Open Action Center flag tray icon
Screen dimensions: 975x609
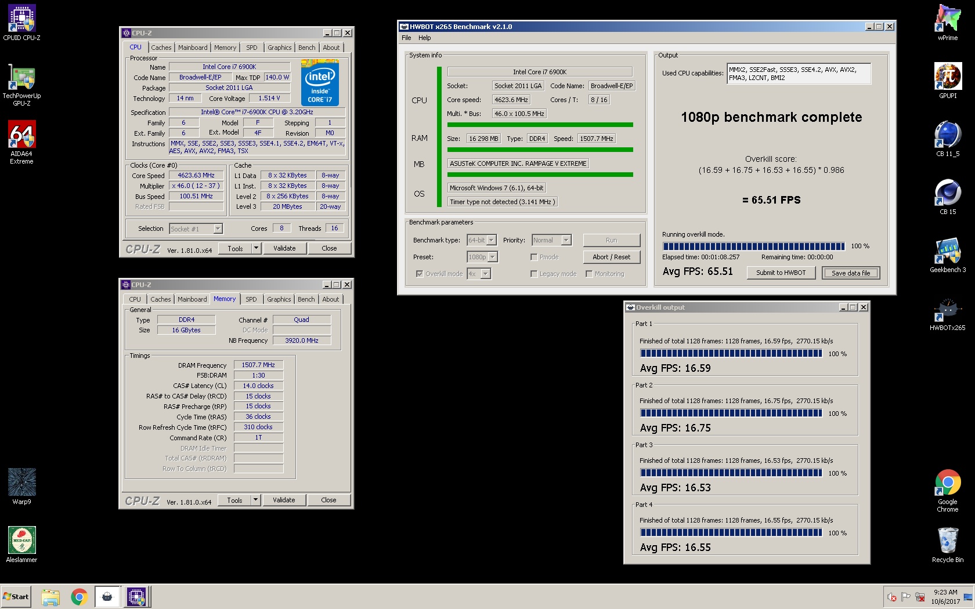click(x=906, y=597)
